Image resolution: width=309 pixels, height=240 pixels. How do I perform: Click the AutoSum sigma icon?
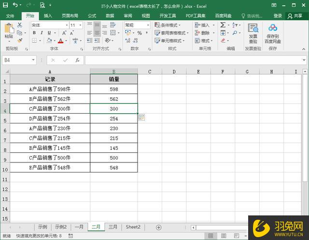click(223, 25)
